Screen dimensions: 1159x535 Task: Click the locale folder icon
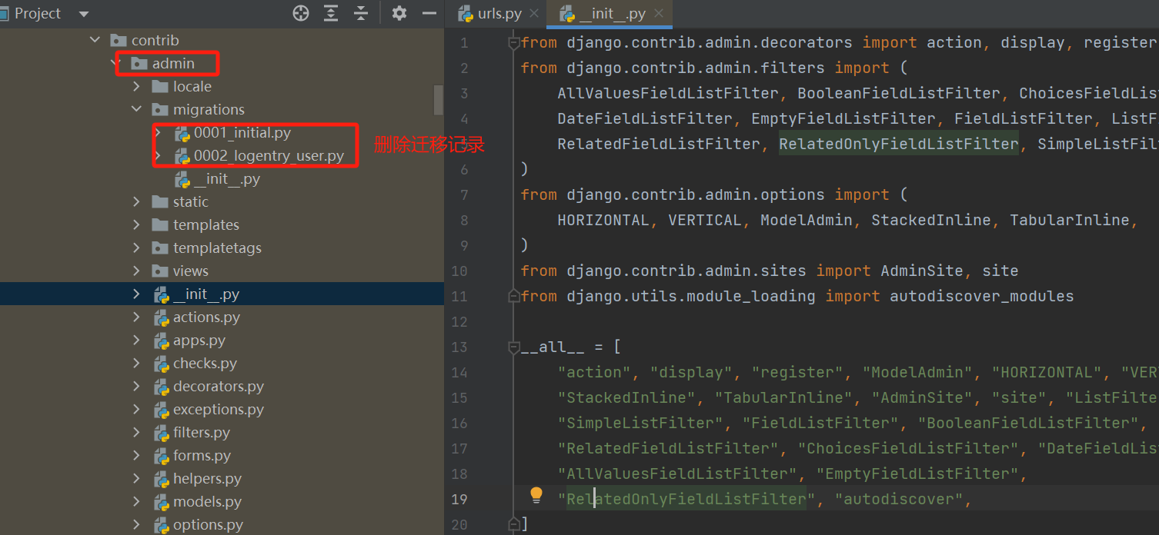click(x=160, y=86)
